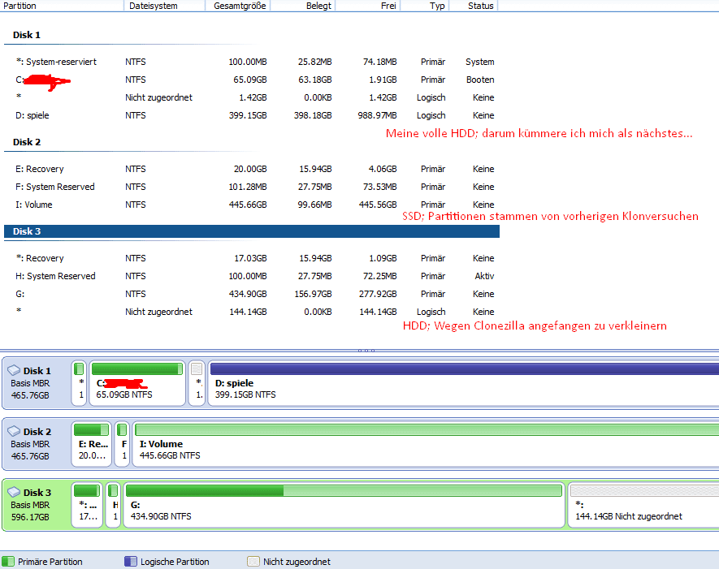The image size is (719, 569).
Task: Select the 144.14GB Nicht zugeordnet row
Action: (251, 312)
